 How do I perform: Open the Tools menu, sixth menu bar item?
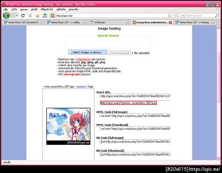[61, 9]
